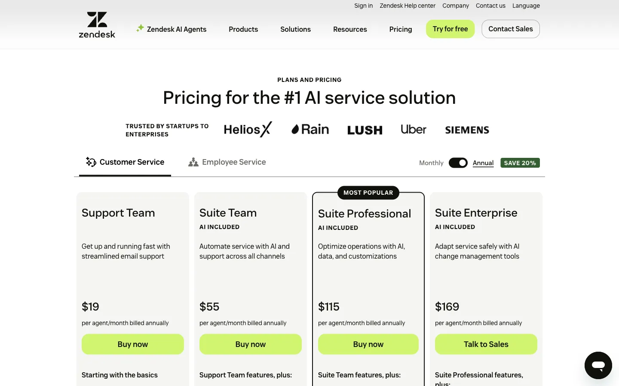
Task: Click the sparkle icon beside Zendesk AI Agents
Action: [x=140, y=28]
